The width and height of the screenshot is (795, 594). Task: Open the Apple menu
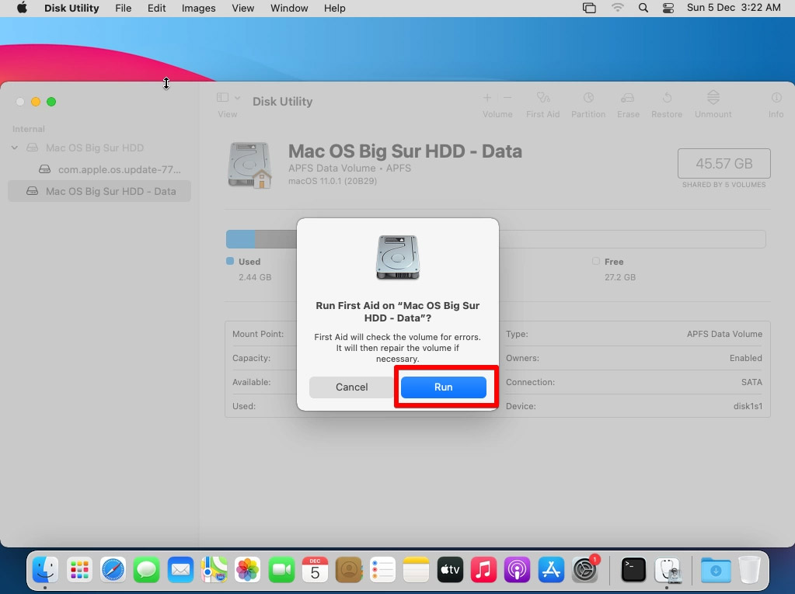(x=22, y=8)
